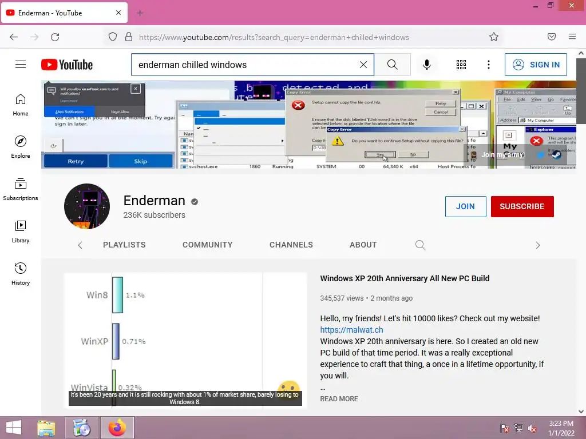This screenshot has height=439, width=586.
Task: Open Subscriptions in the sidebar
Action: tap(21, 189)
